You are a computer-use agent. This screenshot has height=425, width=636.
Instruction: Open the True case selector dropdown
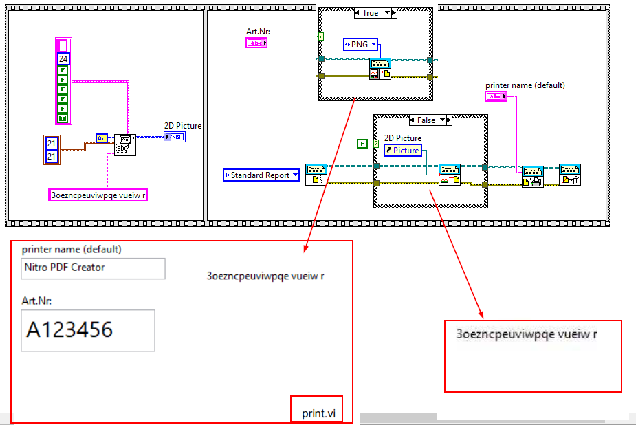(387, 13)
